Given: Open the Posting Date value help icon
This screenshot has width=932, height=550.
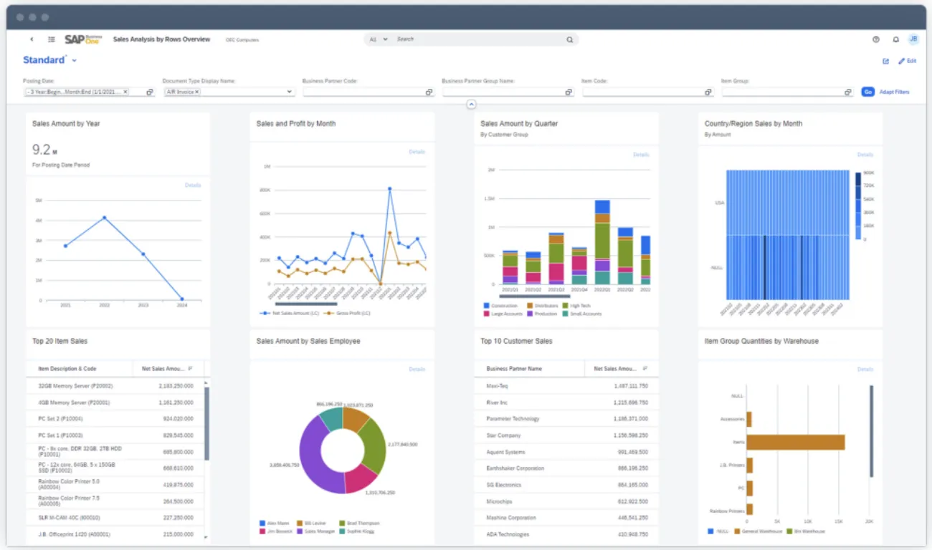Looking at the screenshot, I should 149,92.
